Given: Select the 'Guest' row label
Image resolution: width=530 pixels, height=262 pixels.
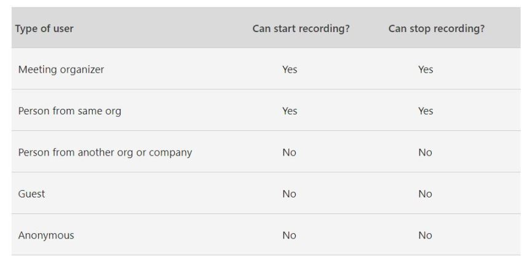Looking at the screenshot, I should pyautogui.click(x=31, y=194).
